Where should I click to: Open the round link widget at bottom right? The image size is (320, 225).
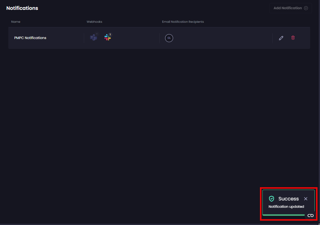tap(310, 215)
